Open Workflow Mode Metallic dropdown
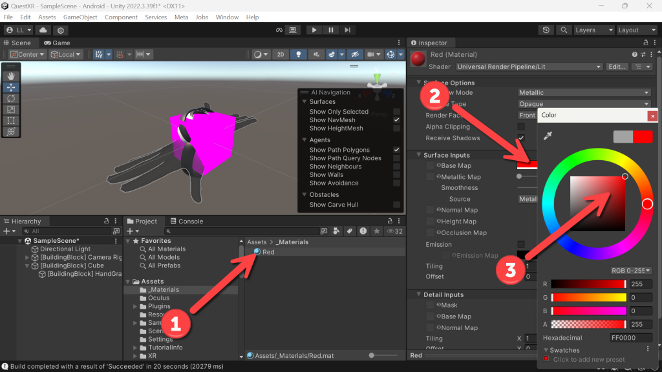Image resolution: width=662 pixels, height=372 pixels. (584, 92)
